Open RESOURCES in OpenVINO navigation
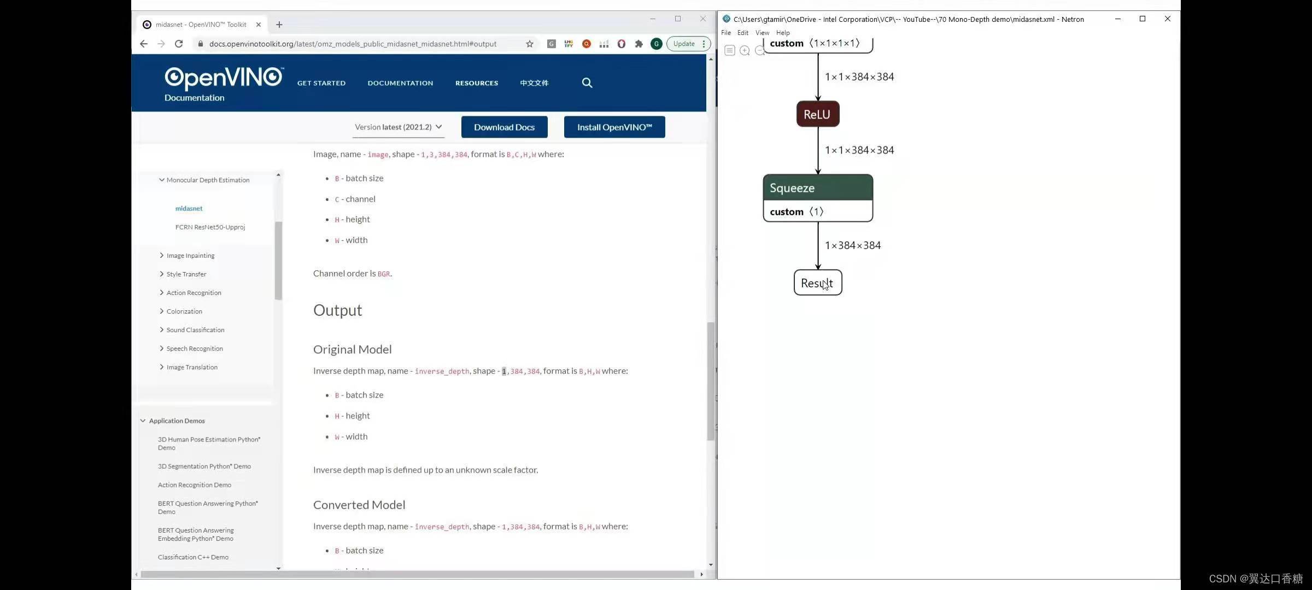Viewport: 1312px width, 590px height. pyautogui.click(x=477, y=83)
